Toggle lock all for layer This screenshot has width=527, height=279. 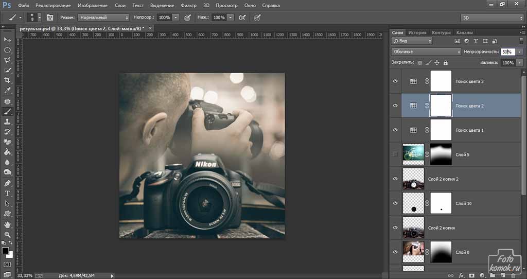tap(446, 62)
